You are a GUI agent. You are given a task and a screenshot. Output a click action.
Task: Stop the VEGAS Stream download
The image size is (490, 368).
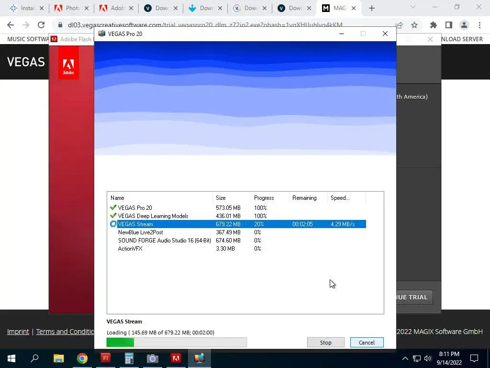click(x=325, y=342)
